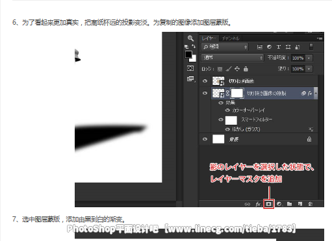Image resolution: width=332 pixels, height=241 pixels.
Task: Hide the top cutout image layer
Action: [x=205, y=81]
